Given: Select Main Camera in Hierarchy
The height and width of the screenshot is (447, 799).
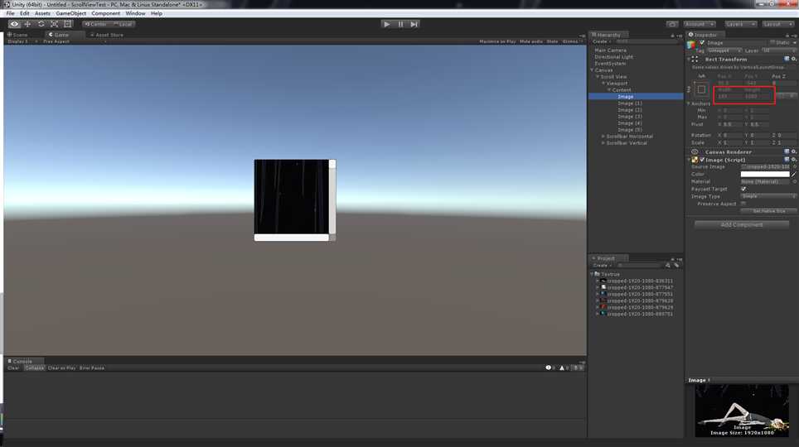Looking at the screenshot, I should click(x=610, y=50).
